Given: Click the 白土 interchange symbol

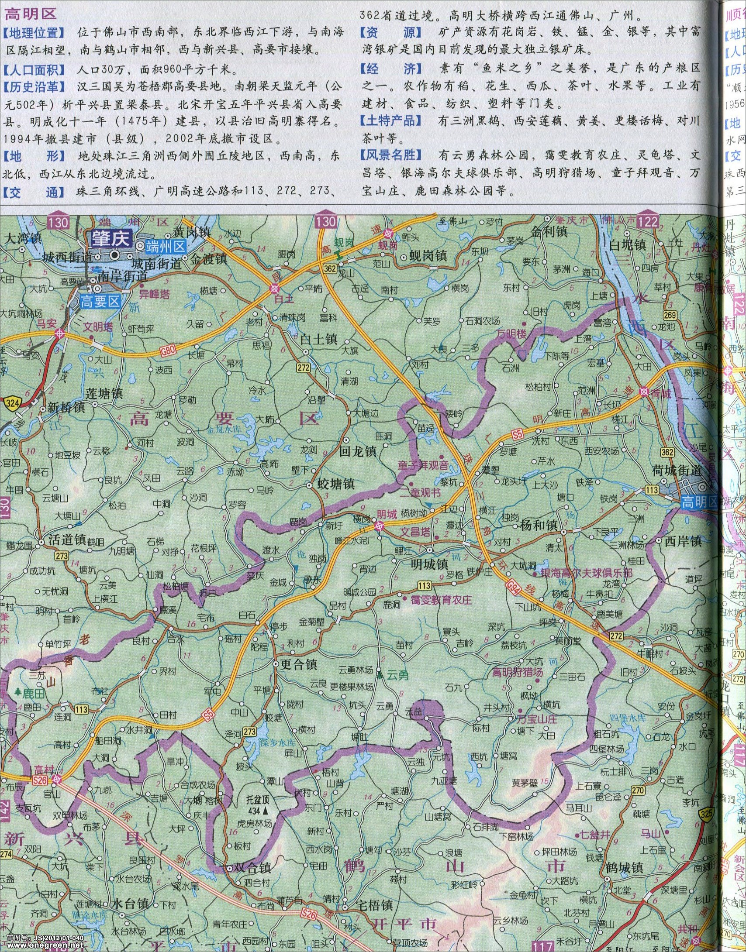Looking at the screenshot, I should [275, 288].
